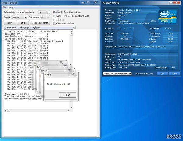Open the pi digits dropdown showing 1M
Viewport: 183px width, 141px height.
click(44, 12)
